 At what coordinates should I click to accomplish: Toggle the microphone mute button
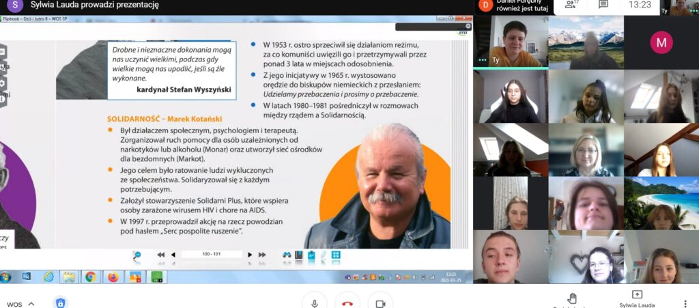pyautogui.click(x=315, y=303)
